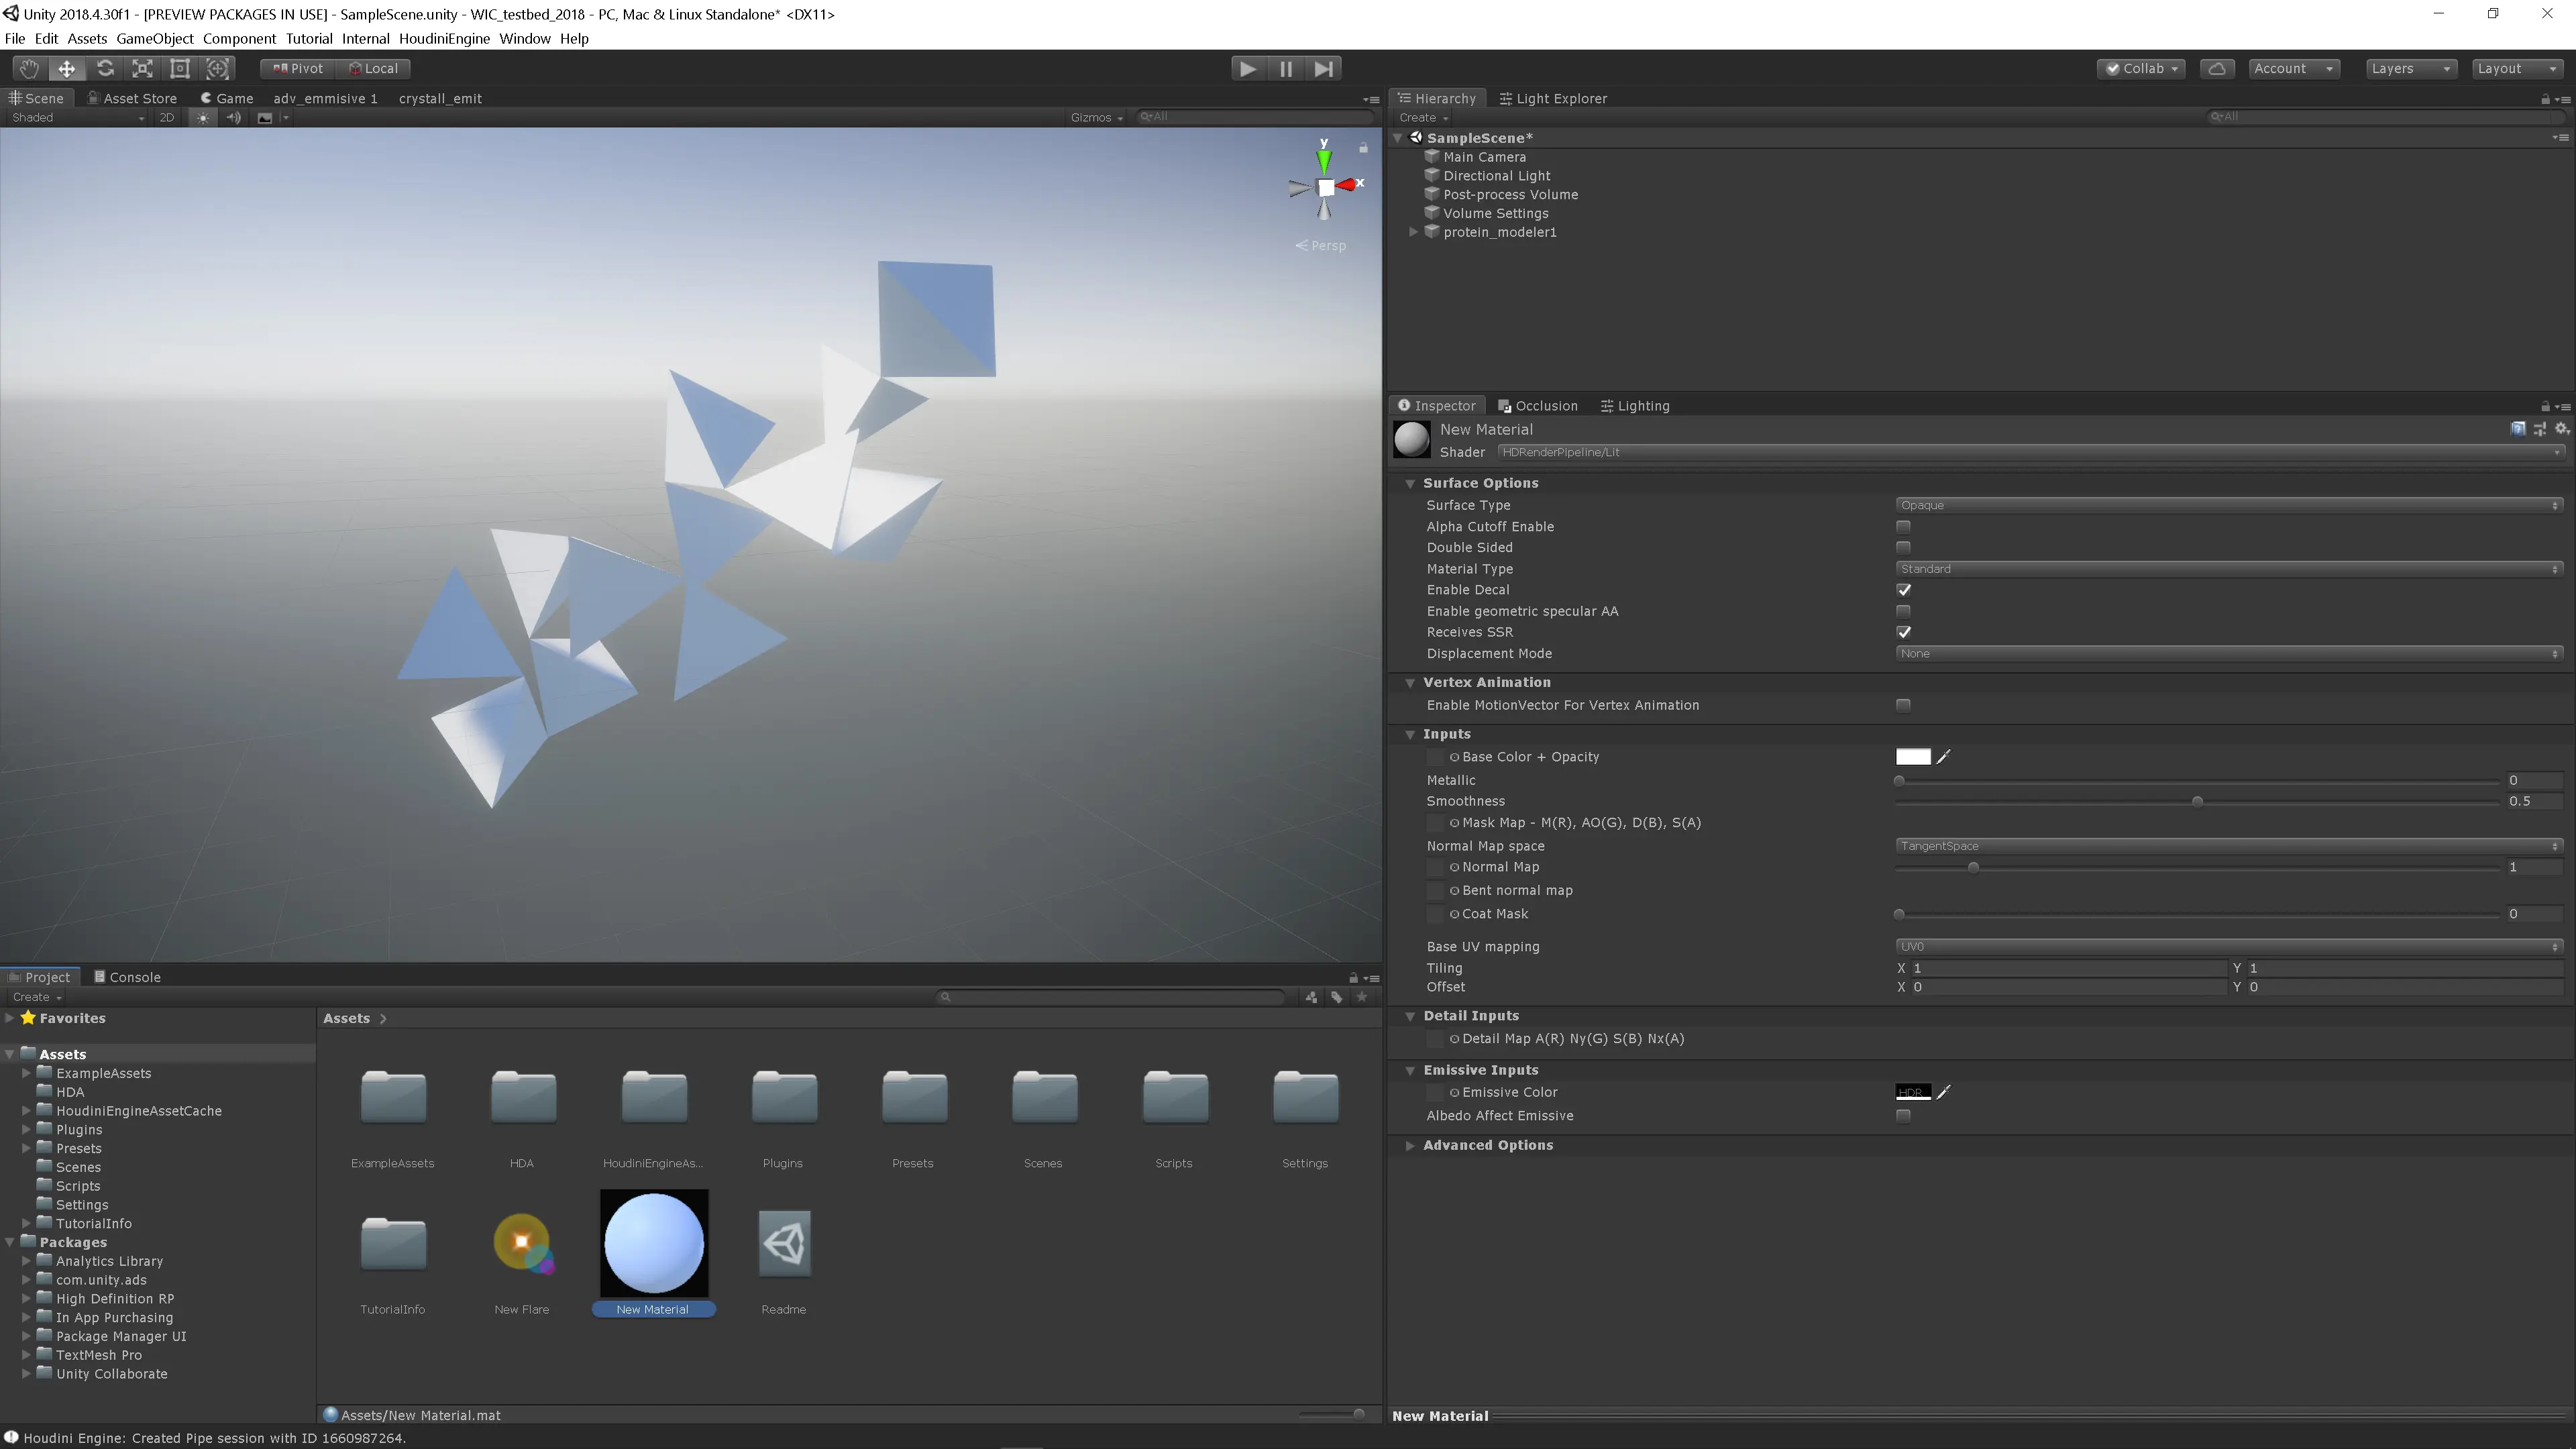The height and width of the screenshot is (1449, 2576).
Task: Collapse Surface Options section
Action: (x=1410, y=483)
